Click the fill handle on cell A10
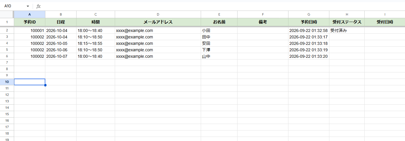This screenshot has height=141, width=405. pos(45,85)
